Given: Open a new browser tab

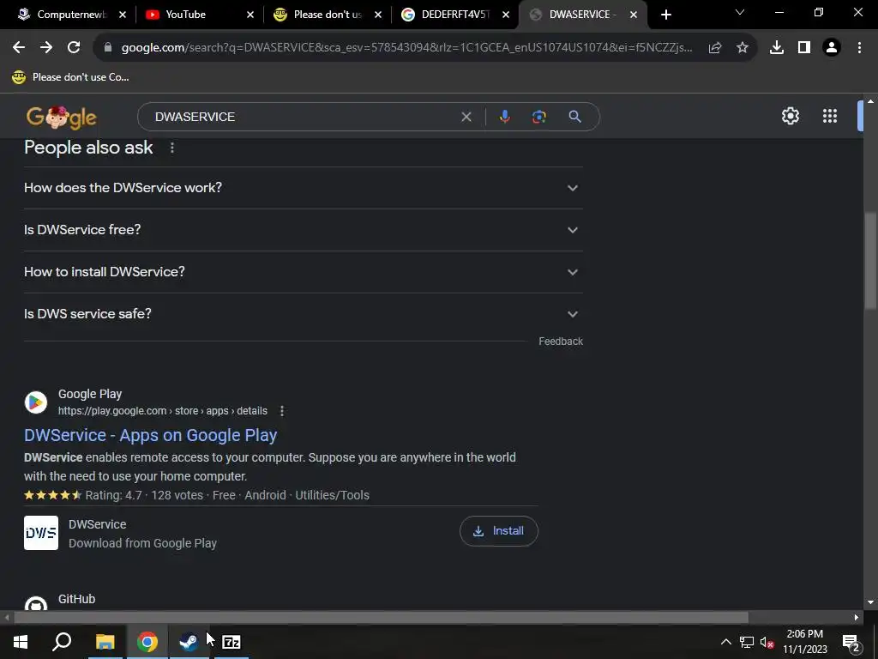Looking at the screenshot, I should pyautogui.click(x=665, y=15).
